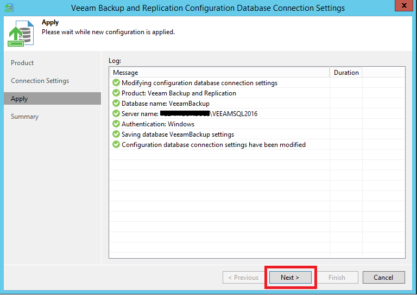
Task: Click 'Please wait while new configuration is applied'
Action: click(x=108, y=32)
